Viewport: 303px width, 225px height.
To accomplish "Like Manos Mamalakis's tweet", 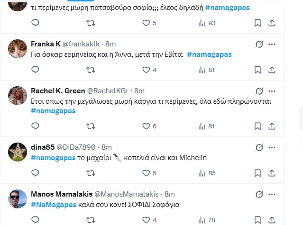I will pos(147,220).
